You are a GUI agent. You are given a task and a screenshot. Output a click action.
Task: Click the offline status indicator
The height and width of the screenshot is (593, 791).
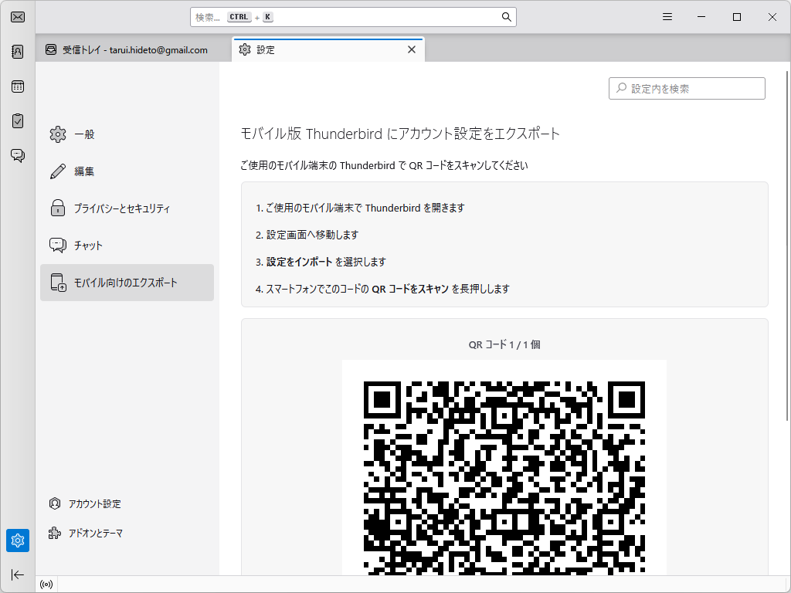46,584
